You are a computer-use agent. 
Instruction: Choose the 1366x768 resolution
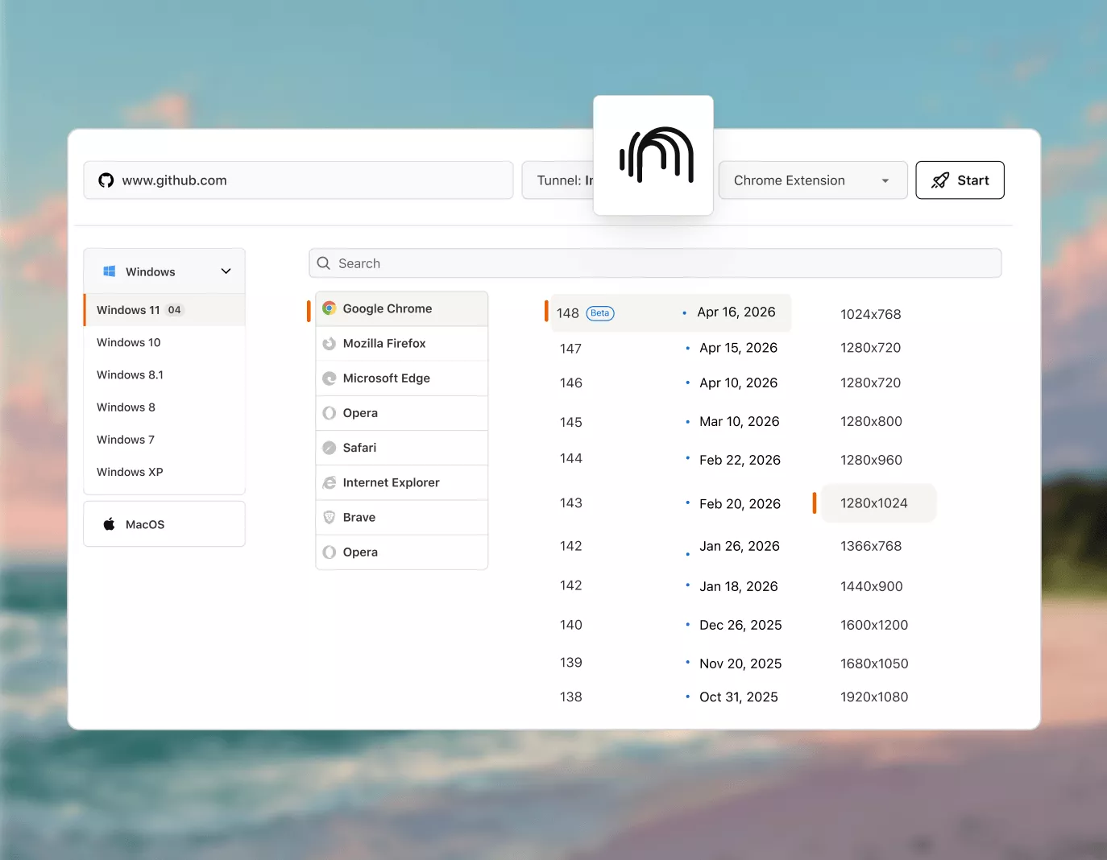point(871,546)
